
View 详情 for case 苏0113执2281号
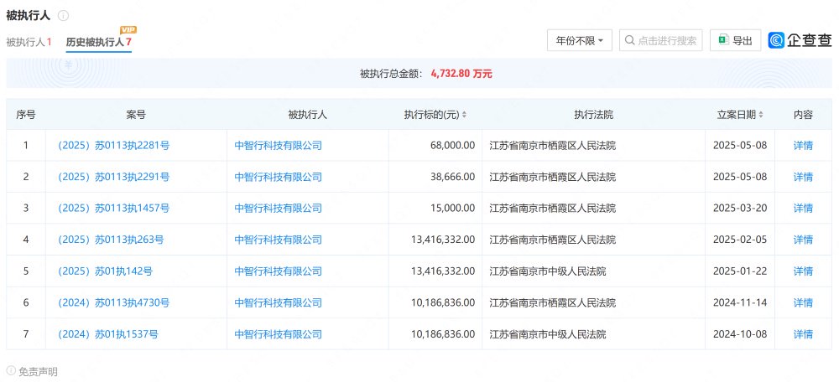(803, 145)
